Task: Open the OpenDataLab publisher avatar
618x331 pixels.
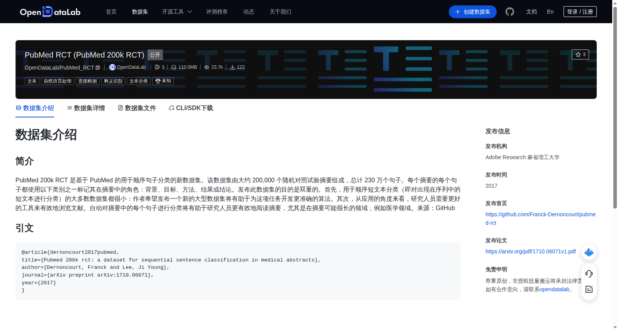Action: 112,67
